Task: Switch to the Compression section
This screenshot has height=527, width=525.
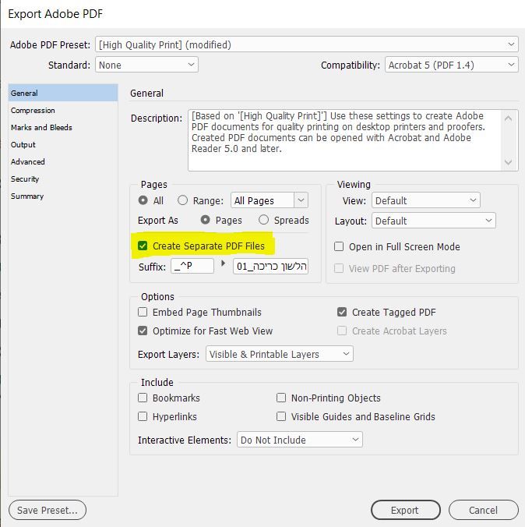Action: (33, 111)
